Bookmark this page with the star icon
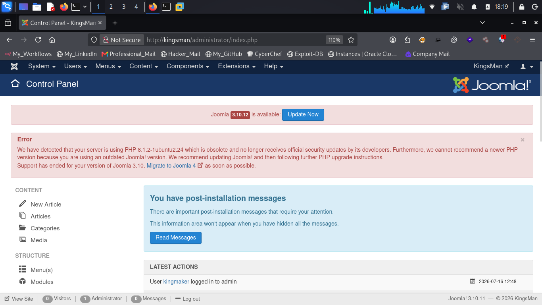 point(351,40)
